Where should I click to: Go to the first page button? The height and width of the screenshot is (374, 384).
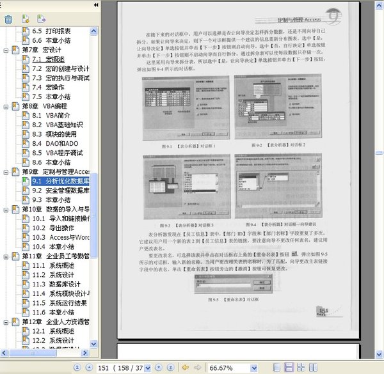tap(77, 367)
